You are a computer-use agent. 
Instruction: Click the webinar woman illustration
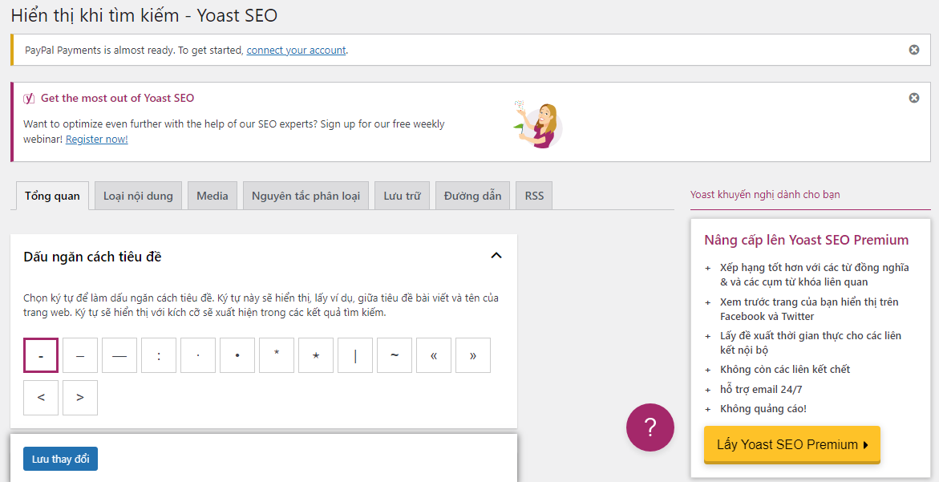(538, 124)
